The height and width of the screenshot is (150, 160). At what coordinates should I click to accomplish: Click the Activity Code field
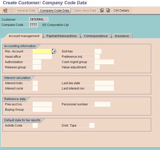pyautogui.click(x=35, y=126)
